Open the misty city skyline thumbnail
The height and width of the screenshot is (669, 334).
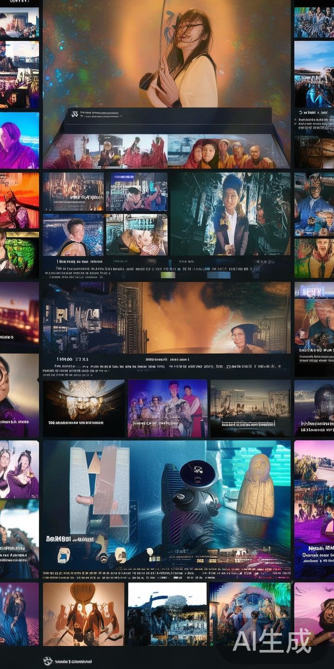(x=250, y=402)
